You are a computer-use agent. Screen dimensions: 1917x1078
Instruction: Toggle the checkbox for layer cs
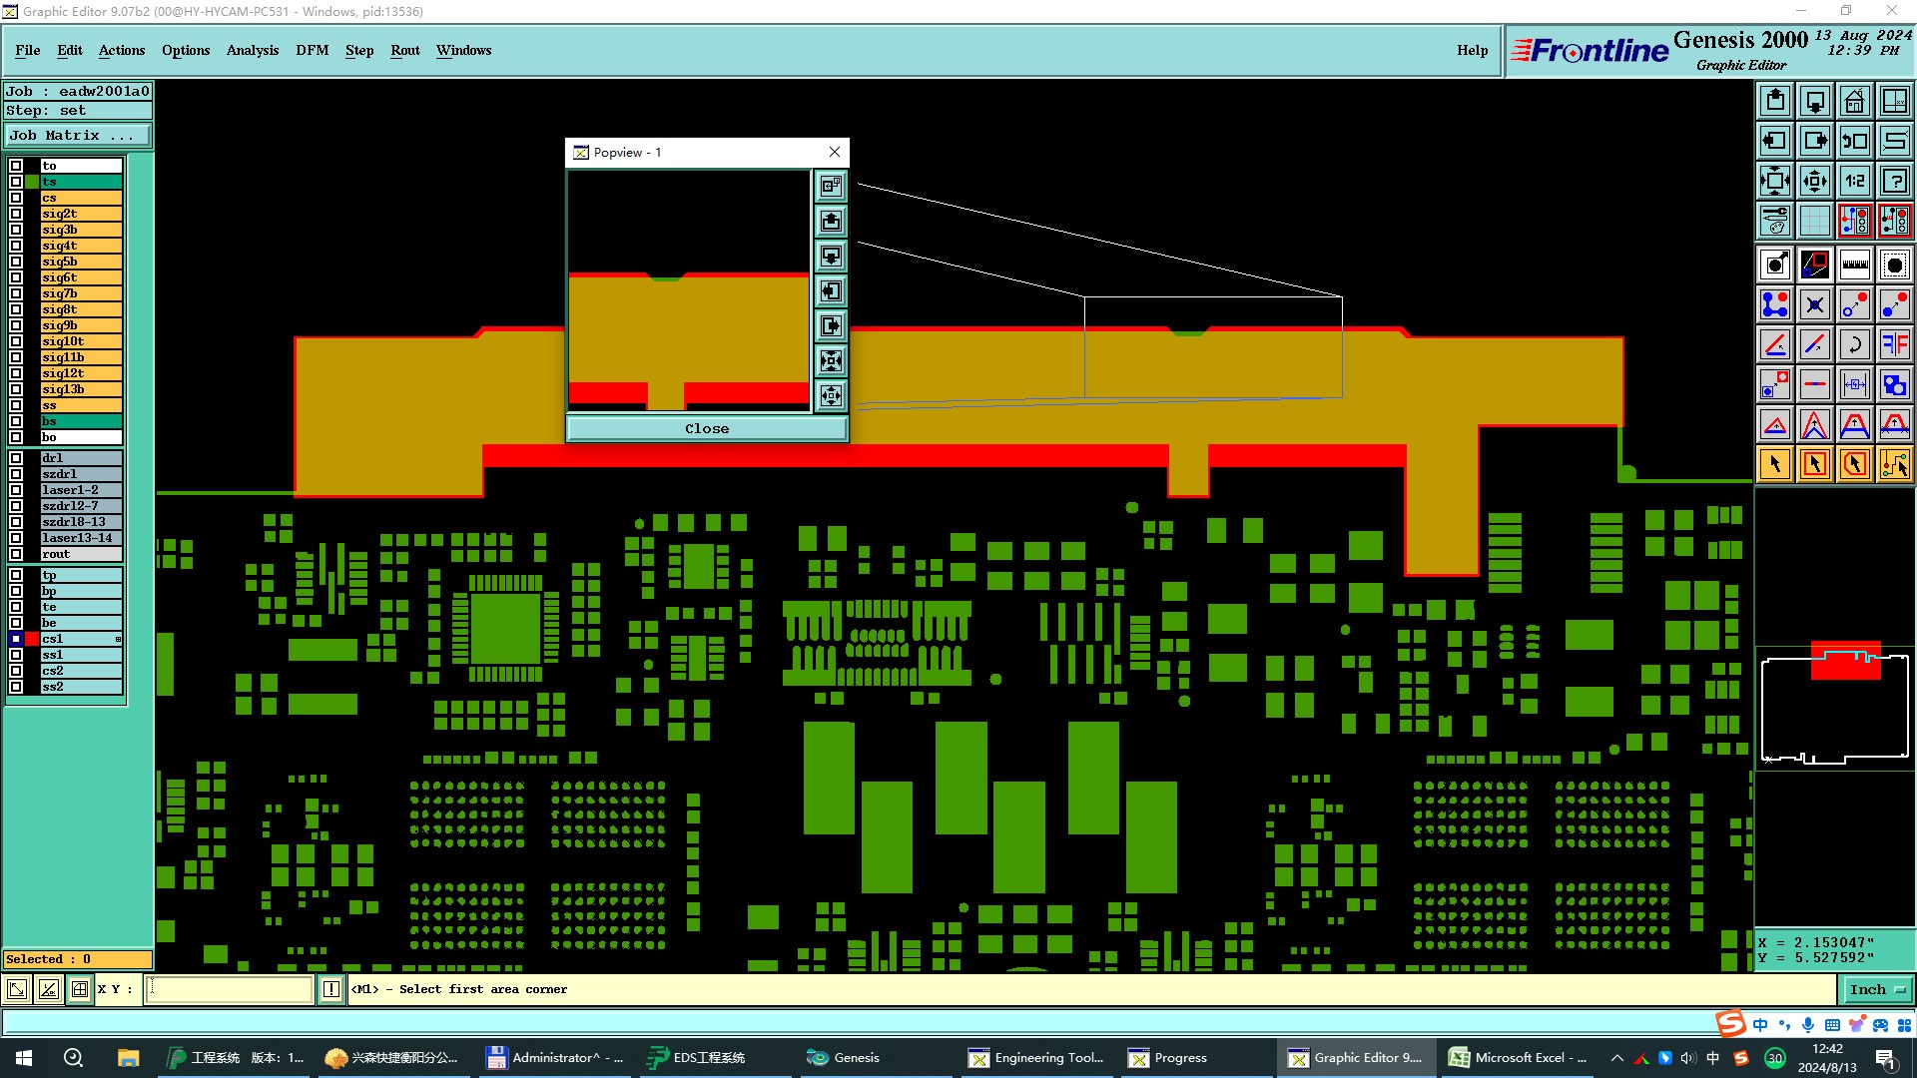pos(16,198)
